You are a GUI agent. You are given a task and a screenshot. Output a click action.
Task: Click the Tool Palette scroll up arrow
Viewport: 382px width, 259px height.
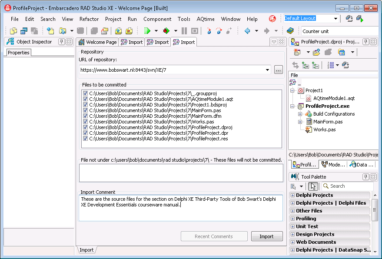click(x=375, y=195)
